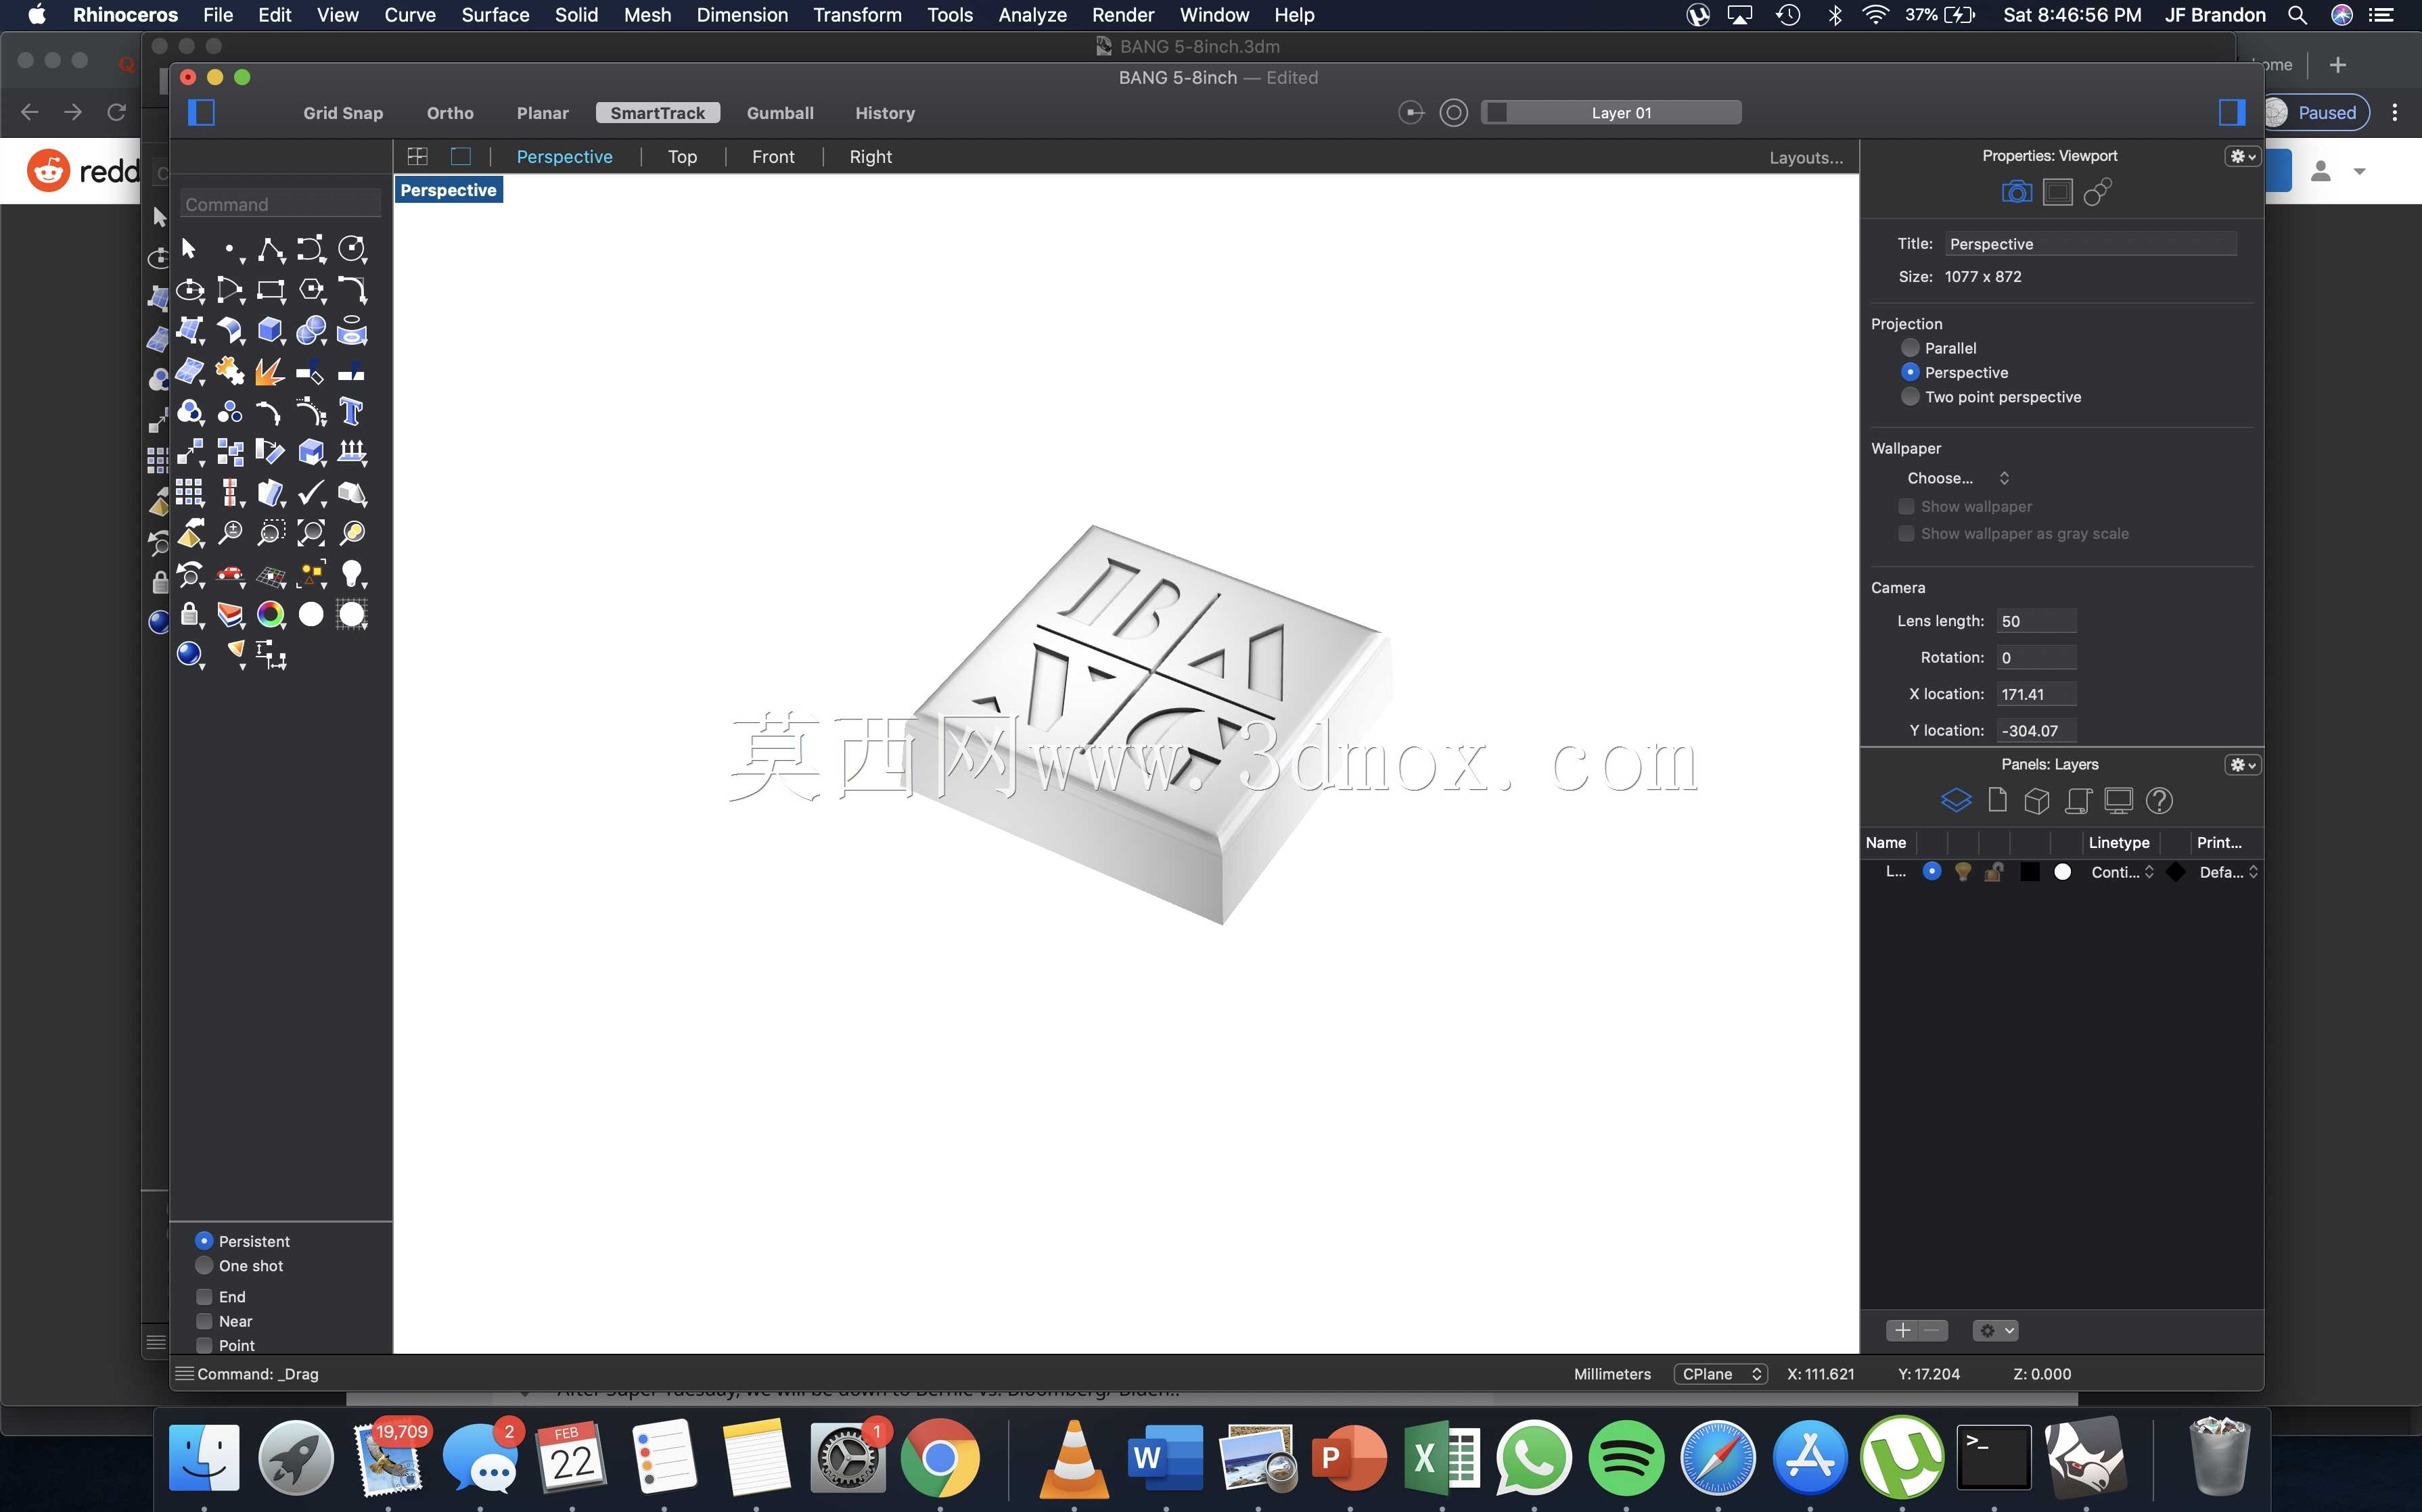Toggle the layer light bulb visibility
The height and width of the screenshot is (1512, 2422).
click(1963, 872)
